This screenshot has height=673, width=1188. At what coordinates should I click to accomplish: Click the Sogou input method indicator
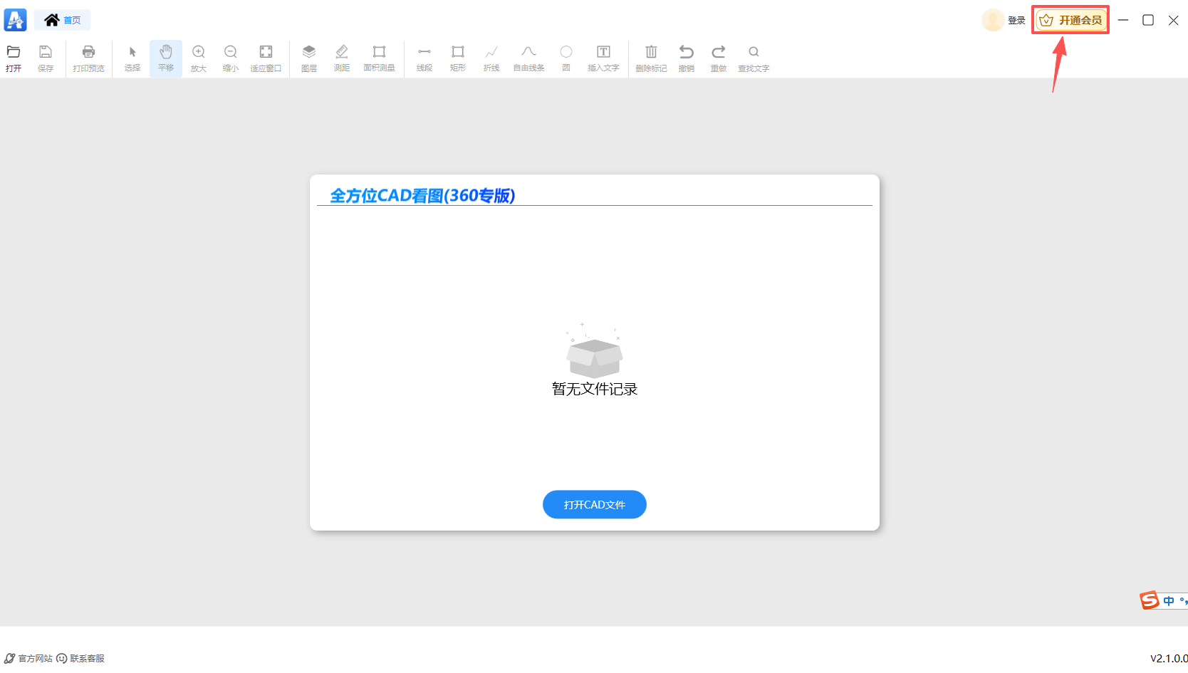[1149, 600]
